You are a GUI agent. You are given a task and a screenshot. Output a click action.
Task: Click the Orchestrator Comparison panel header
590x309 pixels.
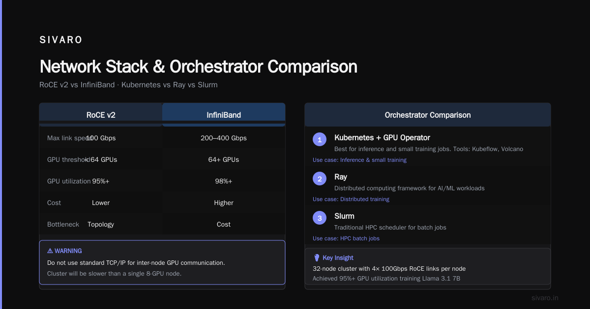coord(428,115)
